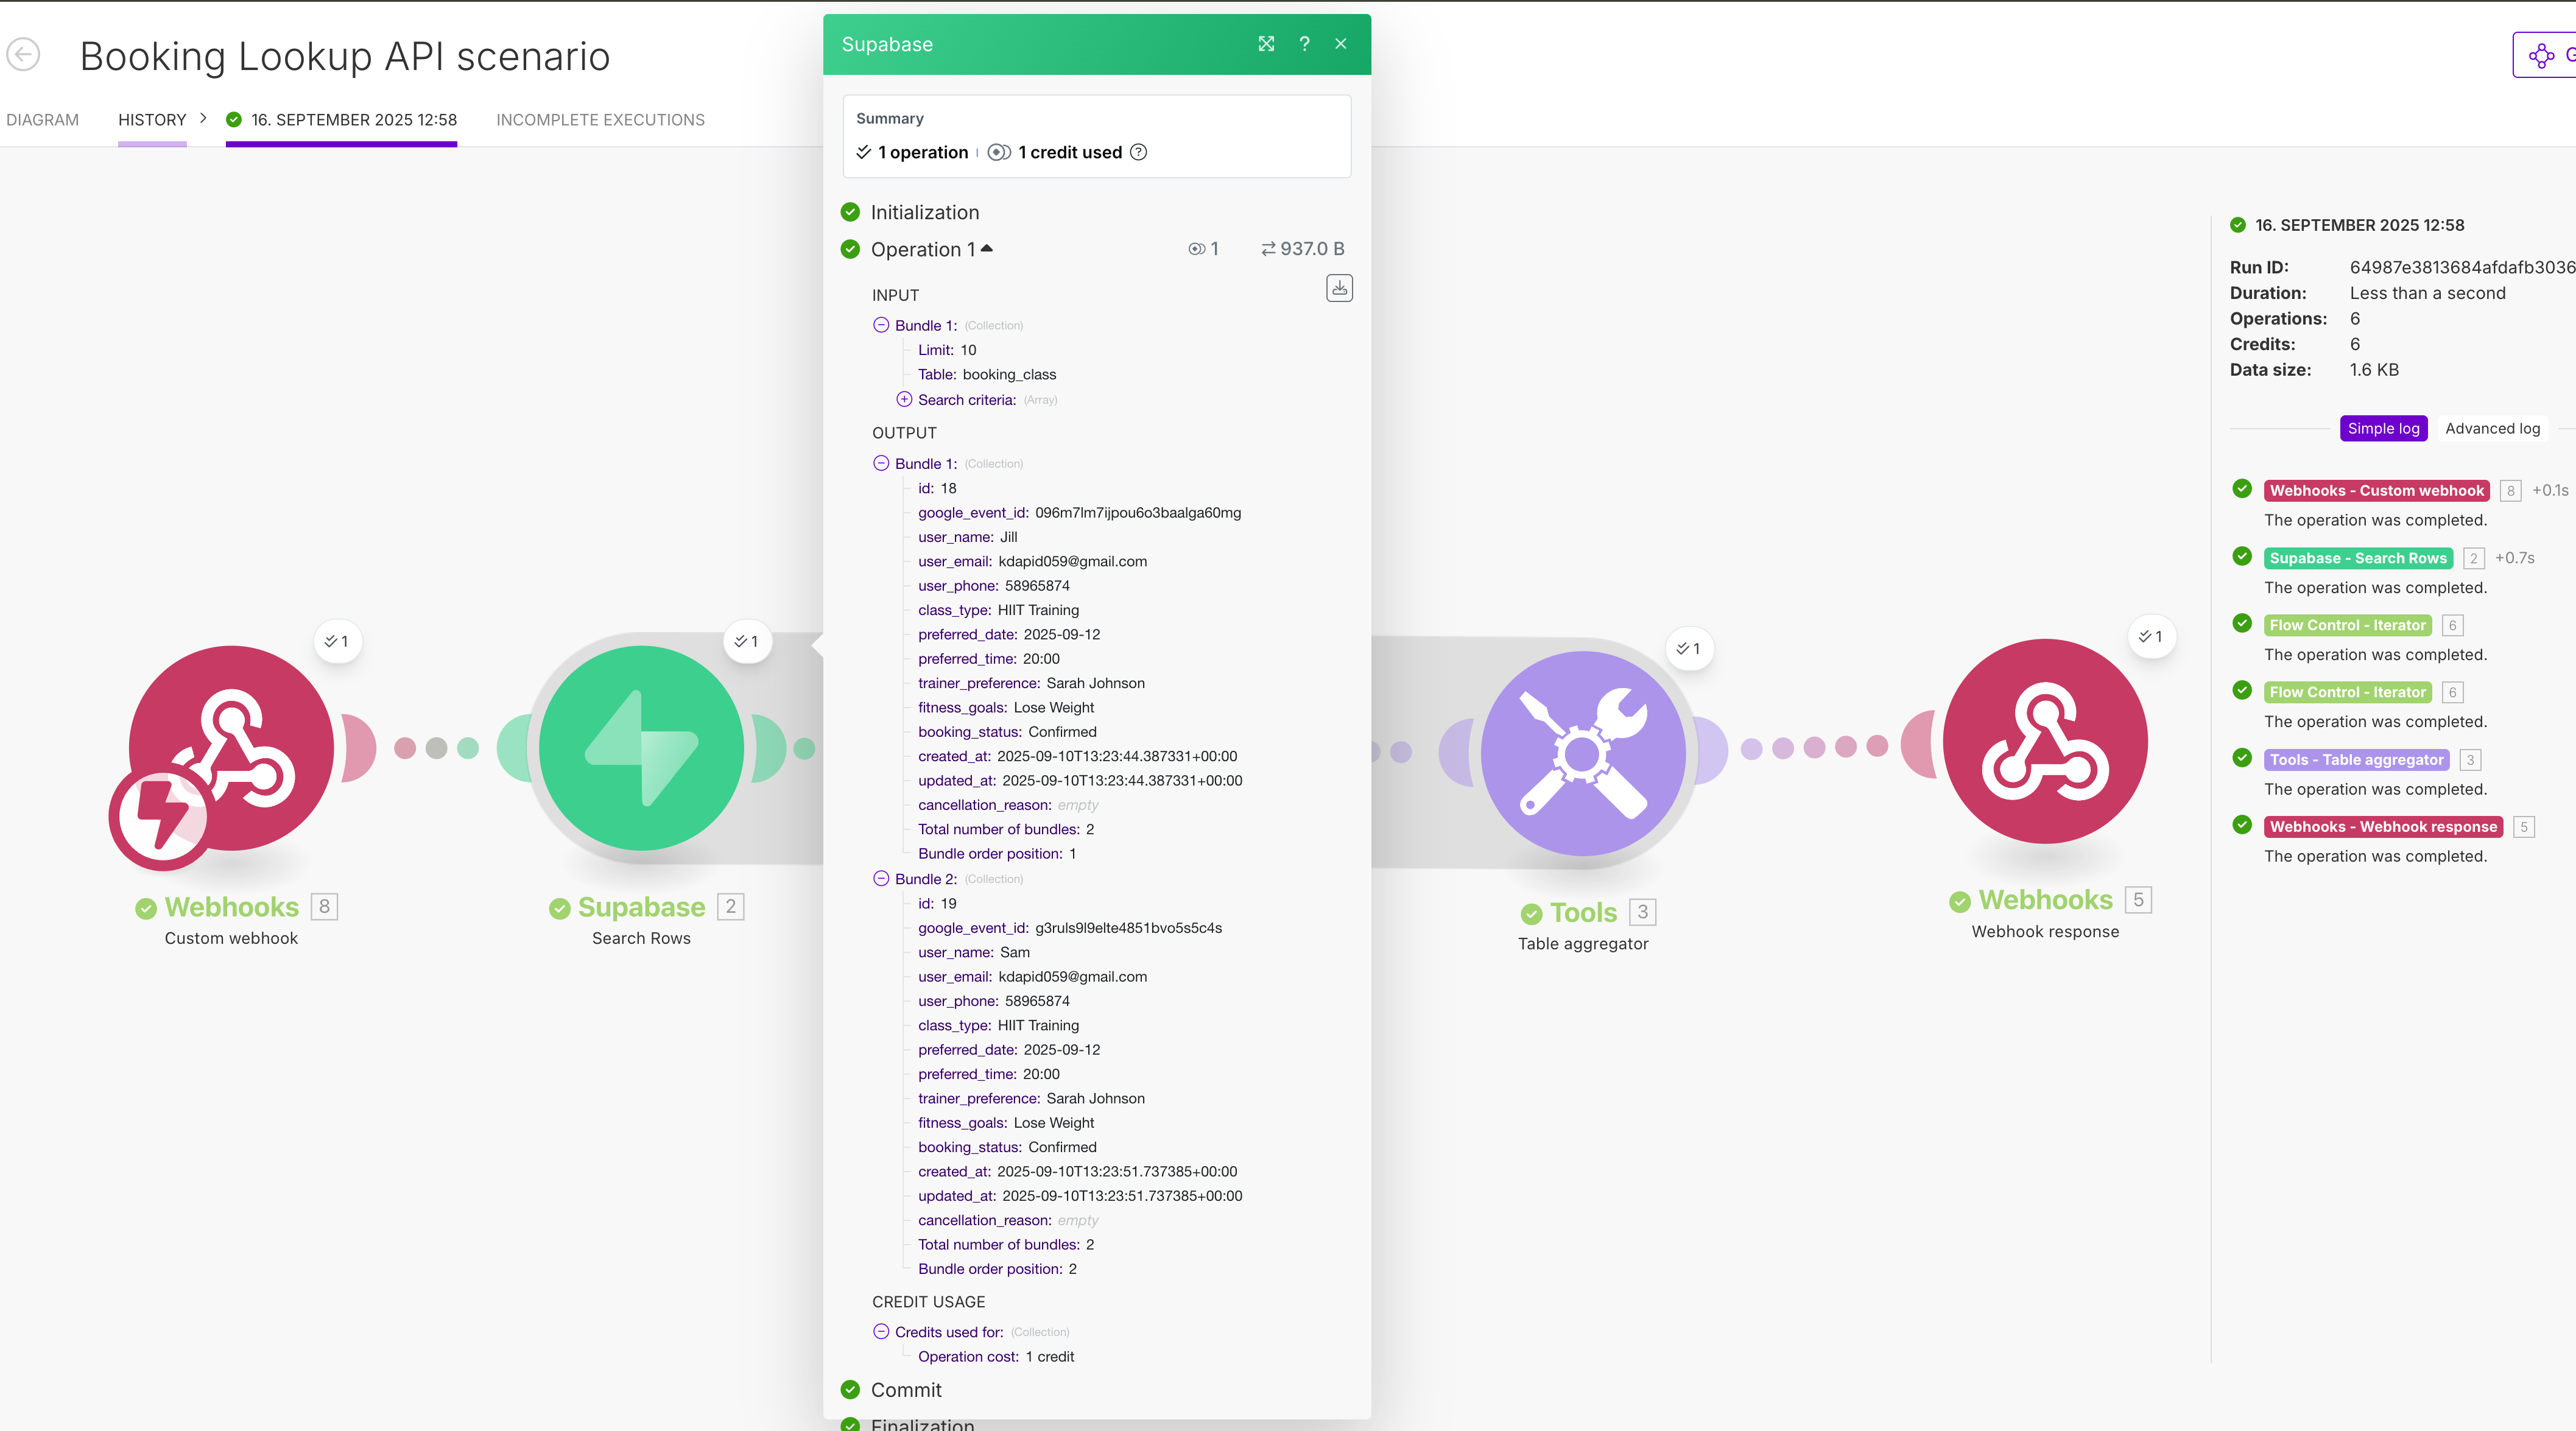This screenshot has width=2576, height=1431.
Task: Collapse the Operation 1 section
Action: click(x=987, y=248)
